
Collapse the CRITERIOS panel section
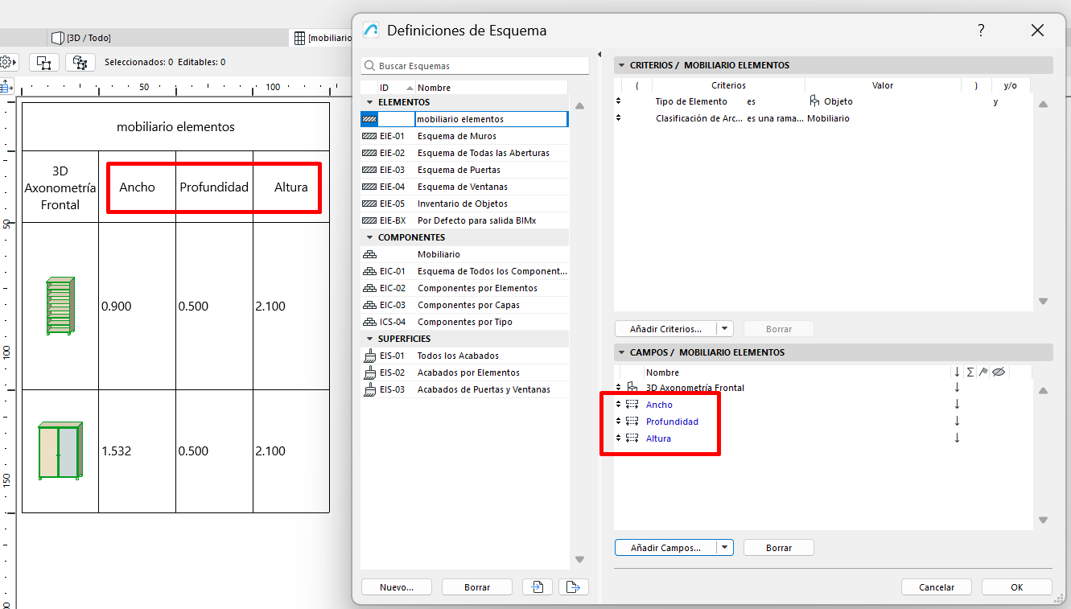click(620, 65)
